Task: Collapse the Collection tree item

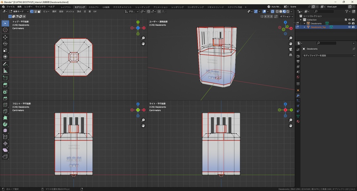Action: [x=301, y=20]
